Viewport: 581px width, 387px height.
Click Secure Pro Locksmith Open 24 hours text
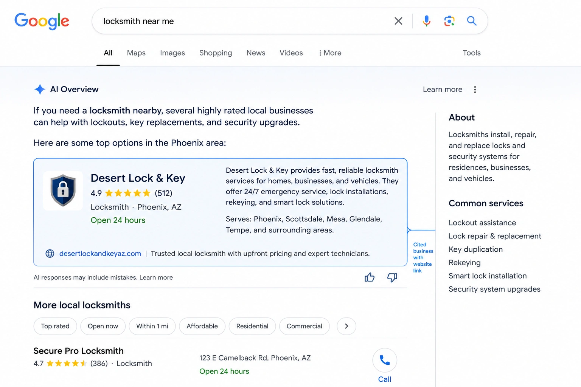(224, 372)
